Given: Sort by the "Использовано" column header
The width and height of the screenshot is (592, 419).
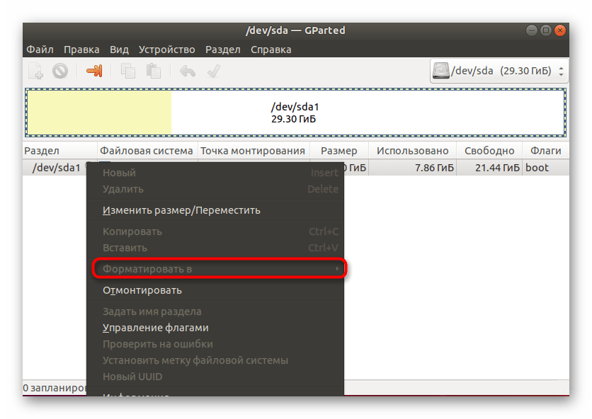Looking at the screenshot, I should pyautogui.click(x=412, y=151).
